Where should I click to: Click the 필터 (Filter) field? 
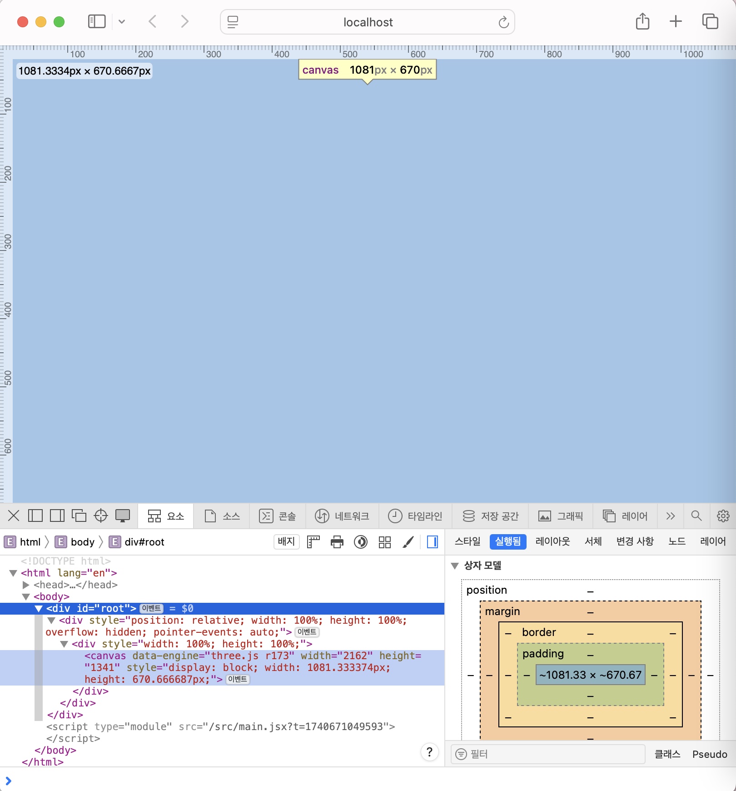click(548, 754)
